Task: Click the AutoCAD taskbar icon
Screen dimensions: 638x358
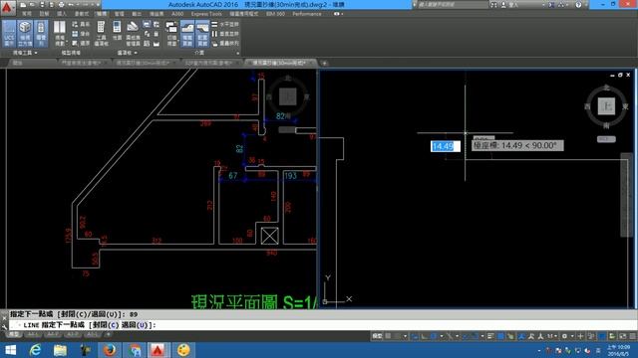Action: [158, 350]
